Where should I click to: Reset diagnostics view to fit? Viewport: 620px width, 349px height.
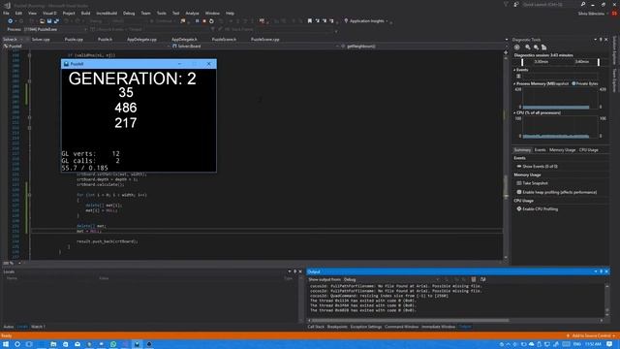click(x=544, y=48)
